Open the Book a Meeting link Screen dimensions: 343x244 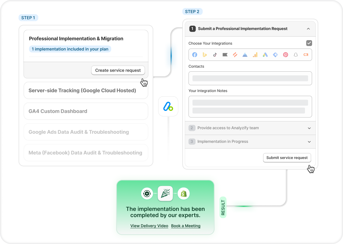tap(186, 226)
